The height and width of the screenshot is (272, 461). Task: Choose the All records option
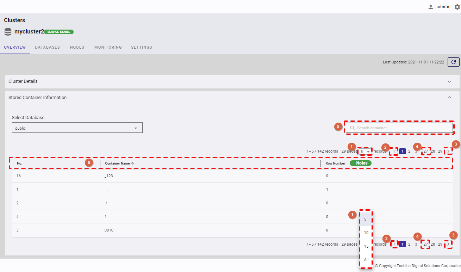tap(366, 260)
